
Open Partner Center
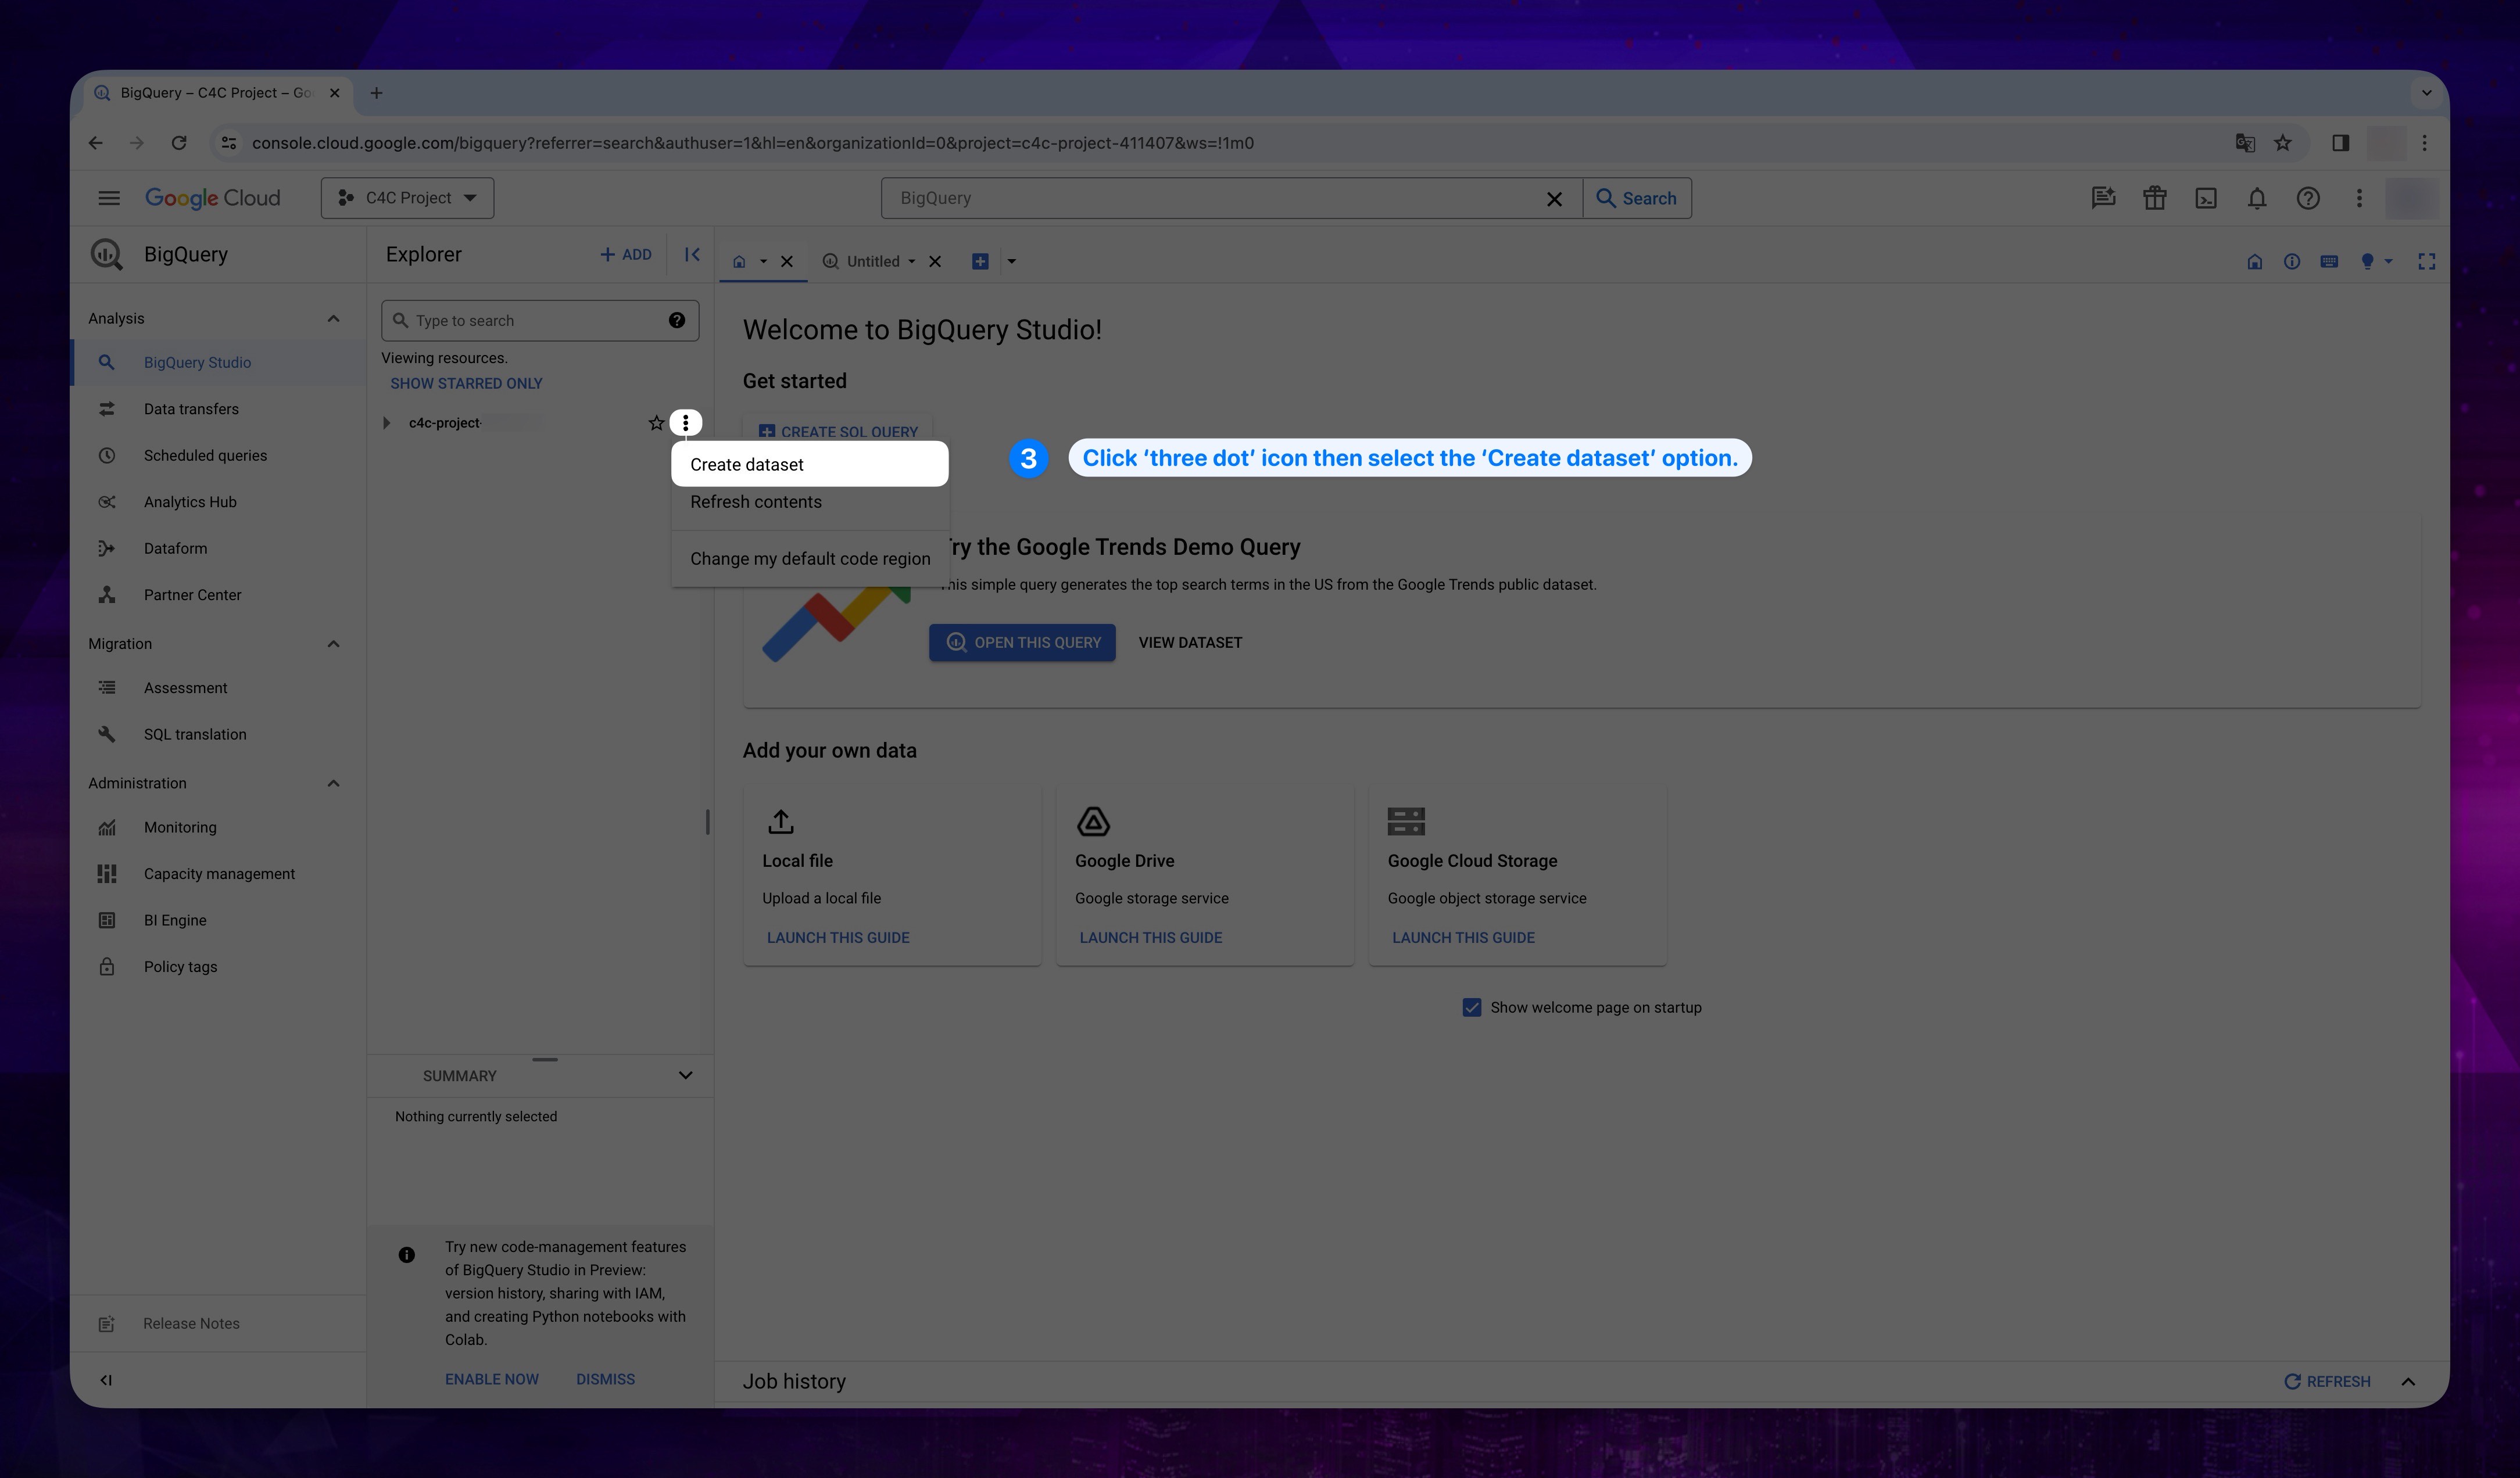218,594
